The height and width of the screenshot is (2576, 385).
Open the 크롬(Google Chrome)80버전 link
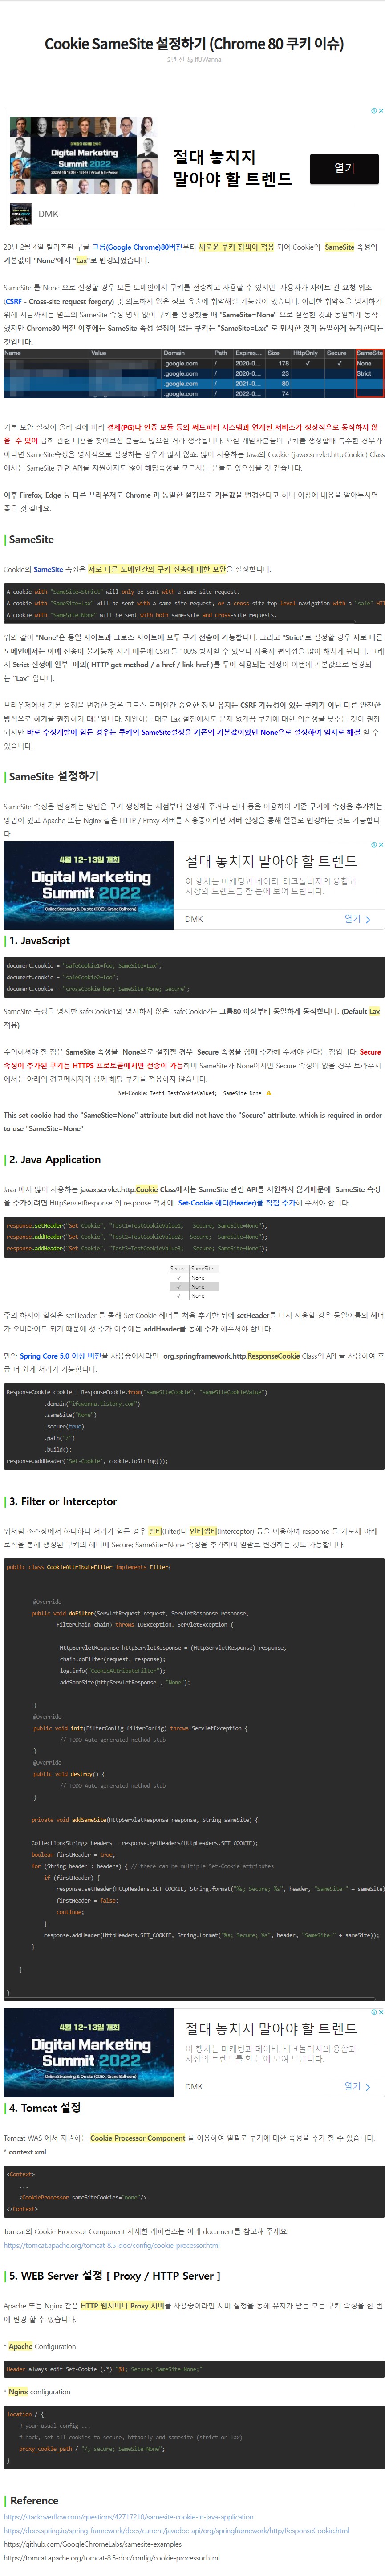(138, 247)
